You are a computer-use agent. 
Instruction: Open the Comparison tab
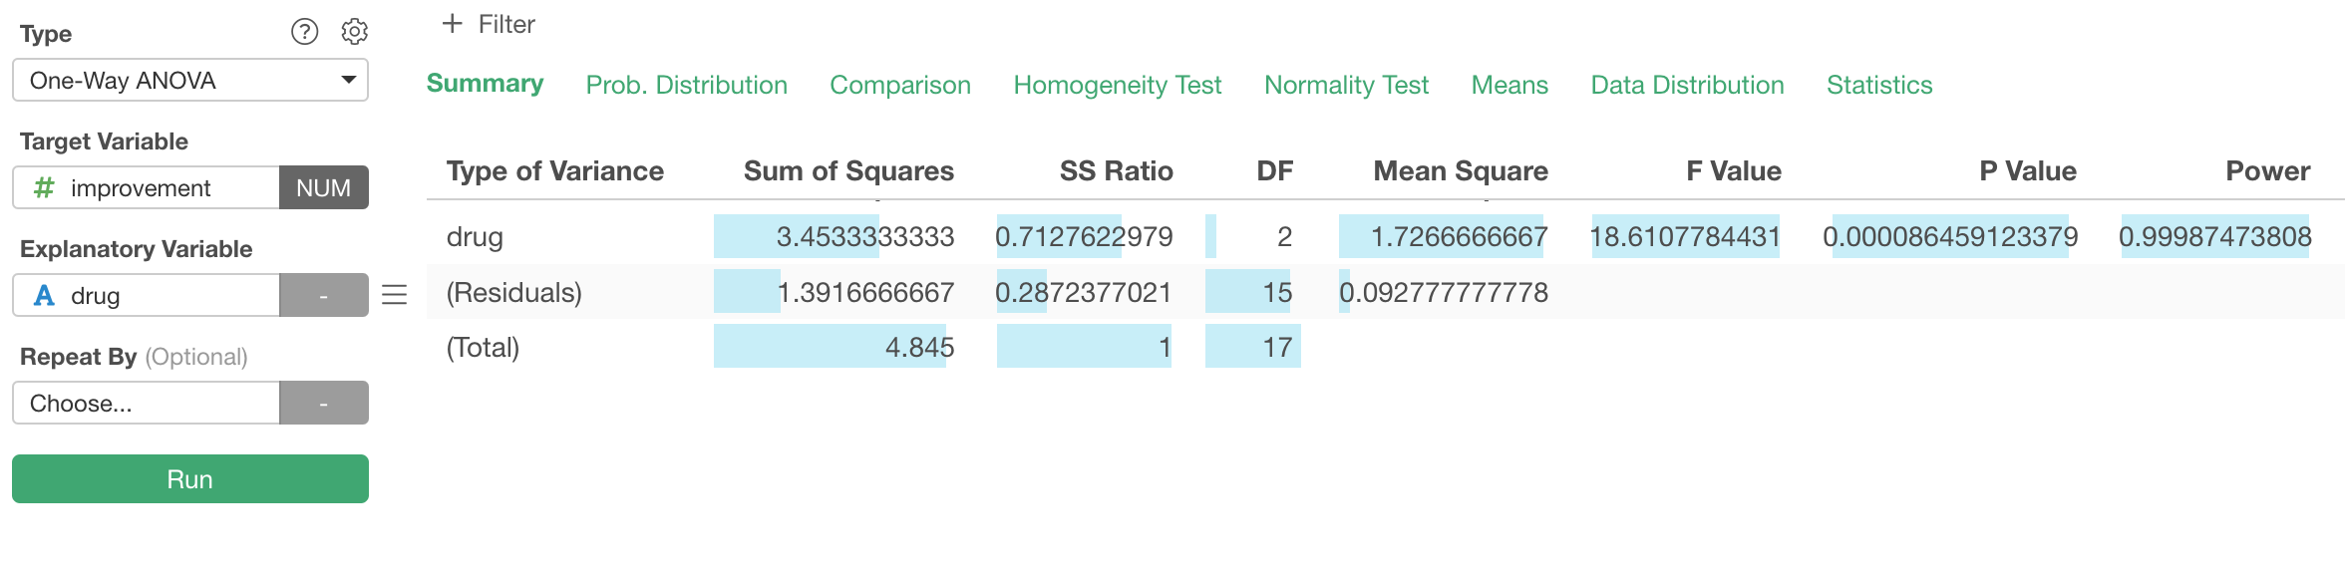[900, 85]
